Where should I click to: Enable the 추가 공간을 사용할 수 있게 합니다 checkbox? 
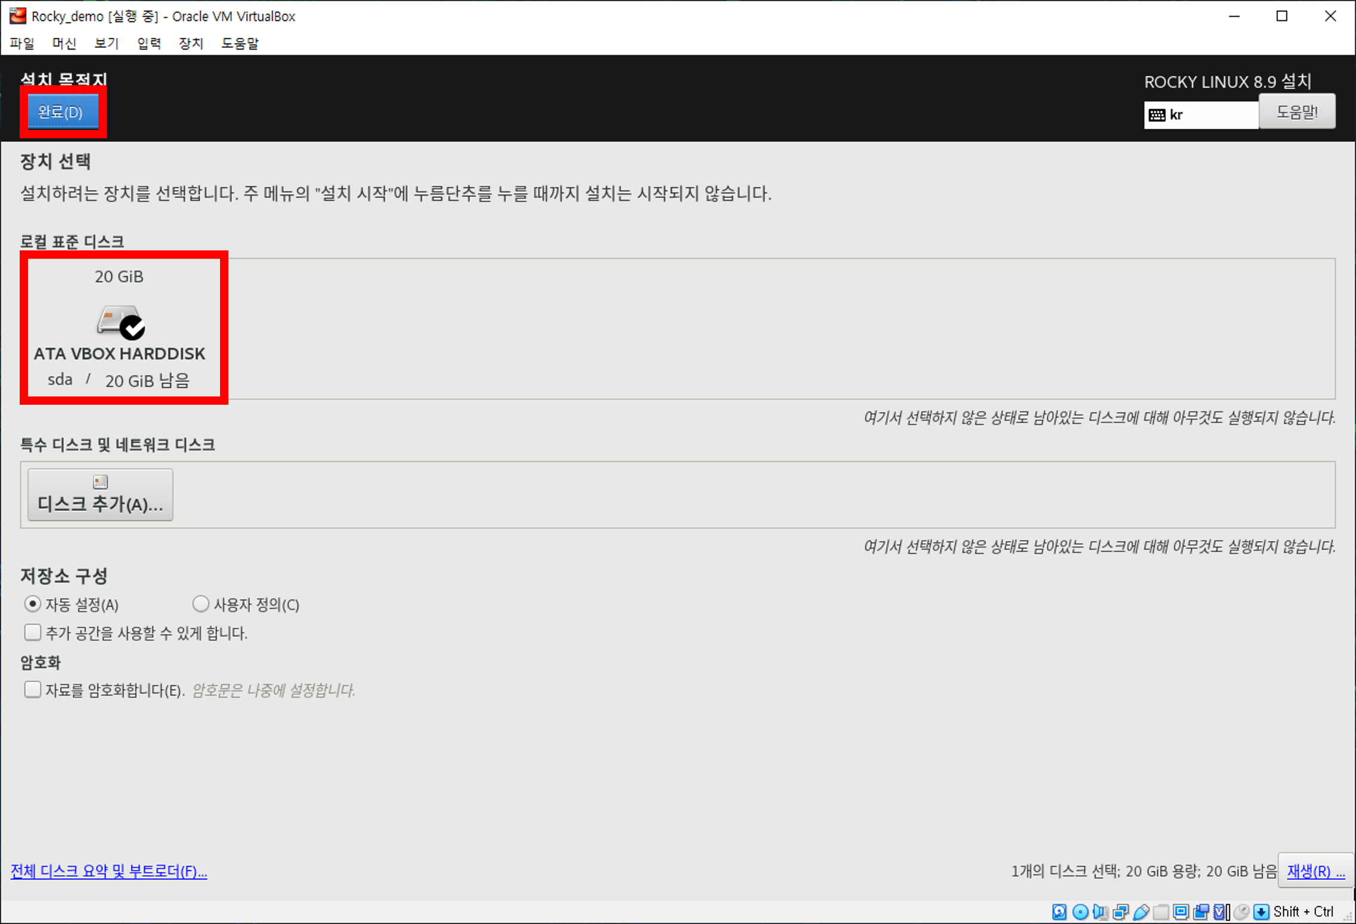[x=32, y=632]
